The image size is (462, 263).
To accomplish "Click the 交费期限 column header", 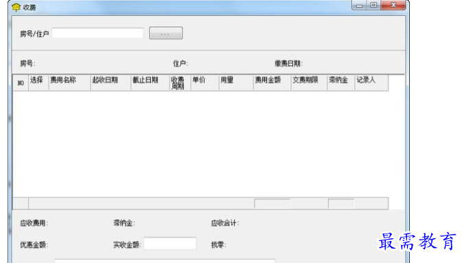I will 309,83.
